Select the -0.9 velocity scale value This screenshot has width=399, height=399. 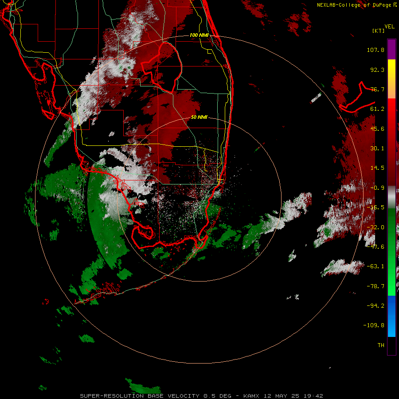point(377,188)
